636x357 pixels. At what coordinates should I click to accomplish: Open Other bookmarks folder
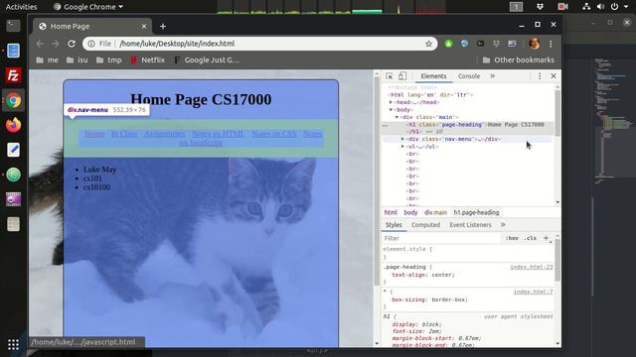(x=519, y=59)
